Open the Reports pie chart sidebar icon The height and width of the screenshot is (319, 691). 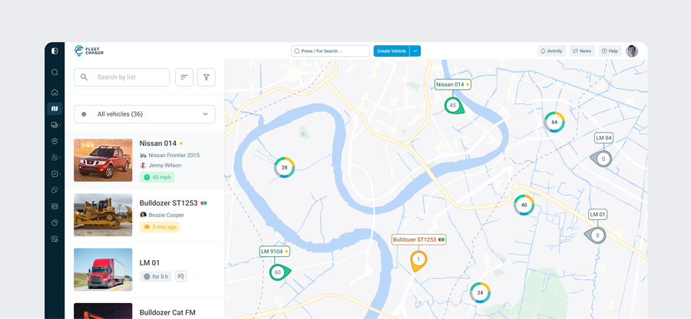click(x=55, y=222)
